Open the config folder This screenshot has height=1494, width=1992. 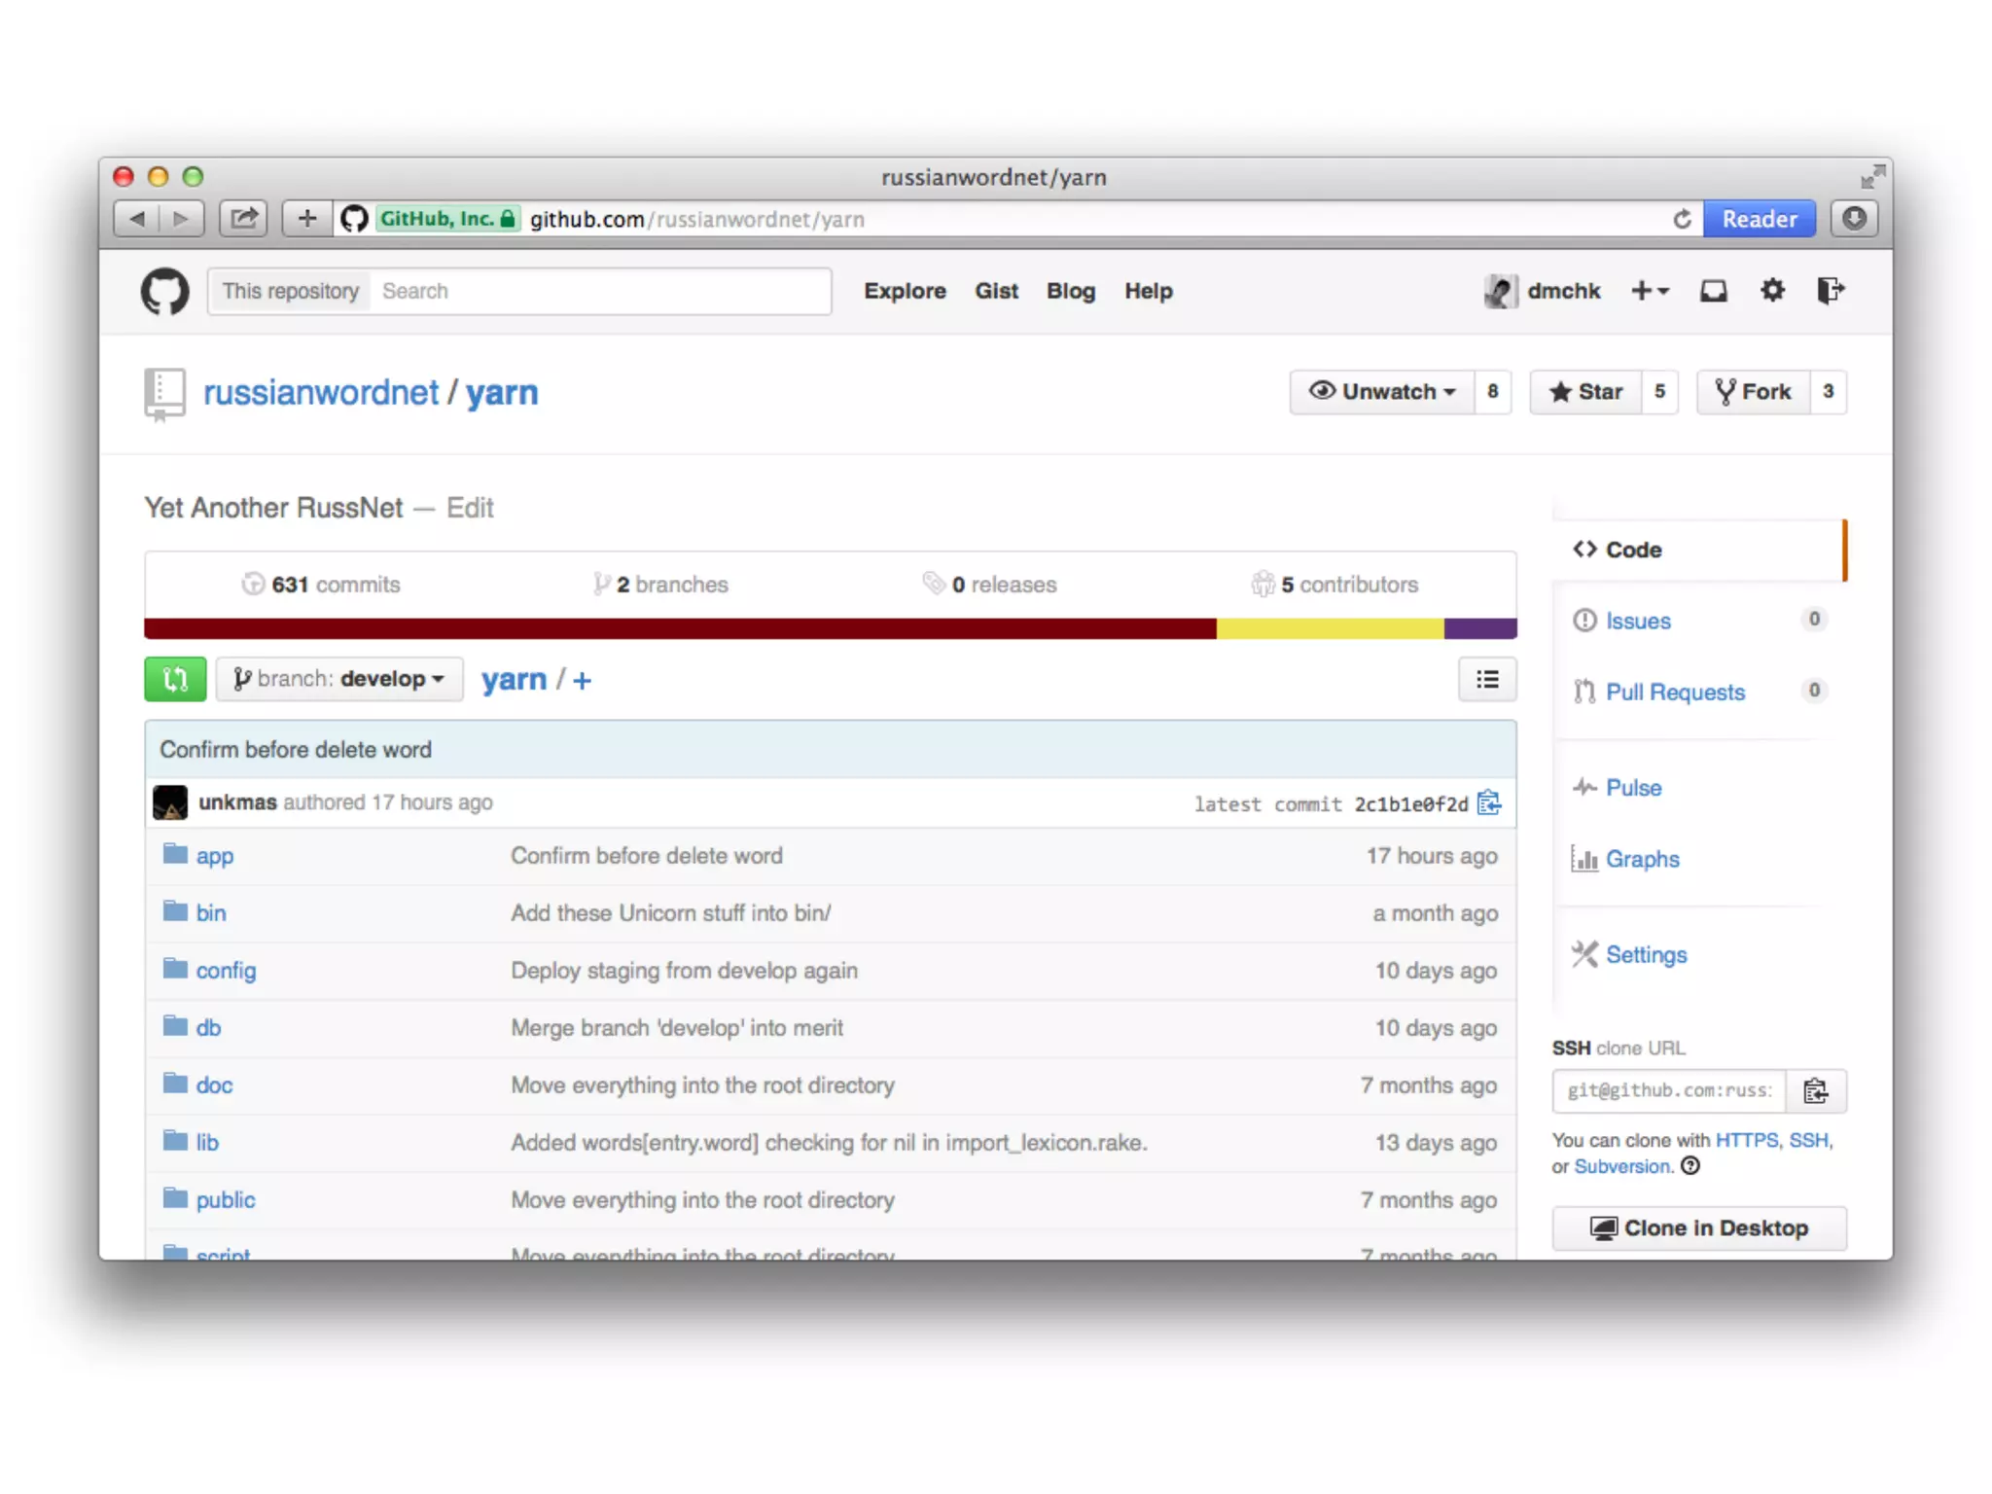(x=226, y=971)
